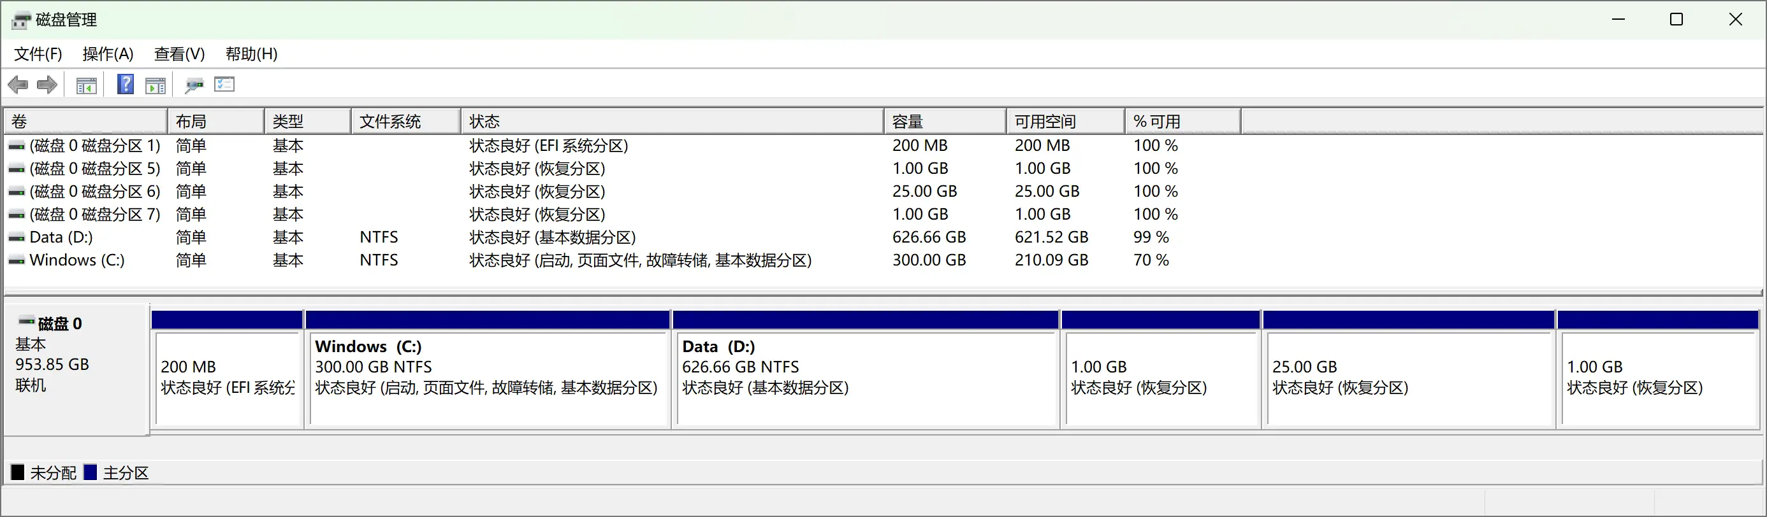Click the 25.00 GB capacity cell of partition 6
Viewport: 1767px width, 517px height.
[x=925, y=192]
